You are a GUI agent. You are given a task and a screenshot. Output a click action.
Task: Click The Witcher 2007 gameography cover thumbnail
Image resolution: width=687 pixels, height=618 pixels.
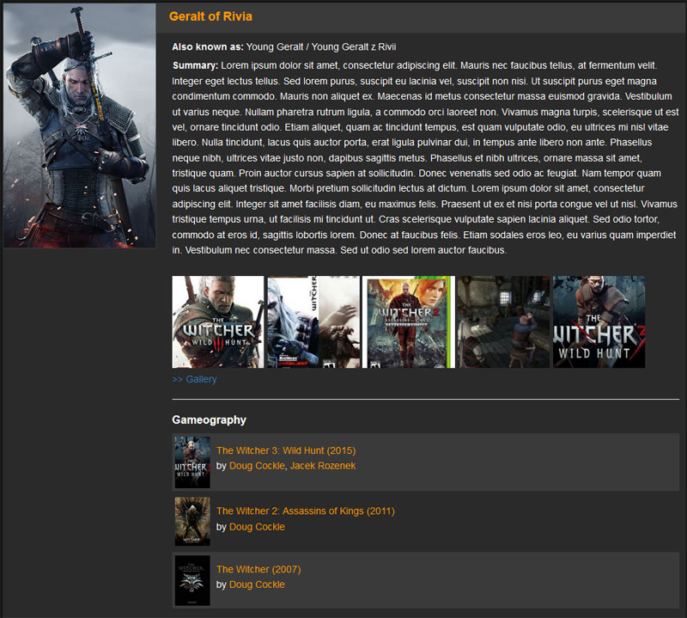pyautogui.click(x=192, y=581)
